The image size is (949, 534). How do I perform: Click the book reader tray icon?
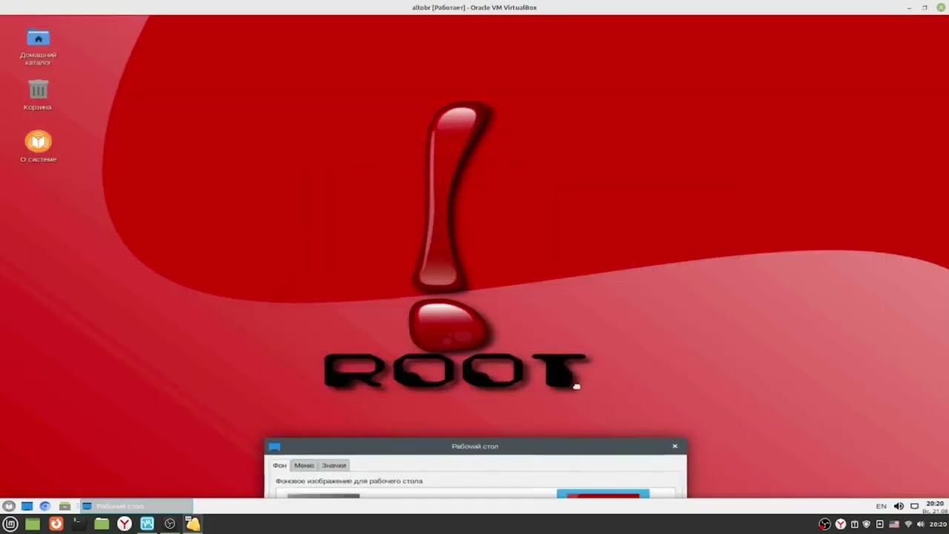853,524
